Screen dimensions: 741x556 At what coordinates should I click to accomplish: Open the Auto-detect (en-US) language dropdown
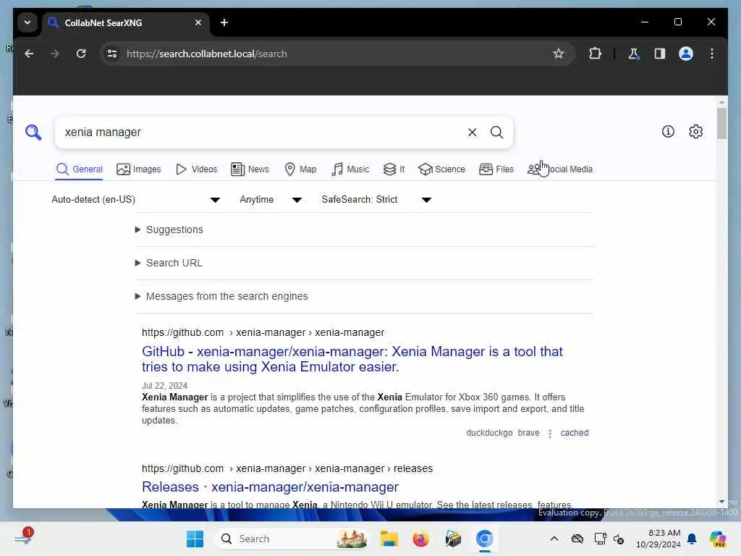click(x=135, y=200)
